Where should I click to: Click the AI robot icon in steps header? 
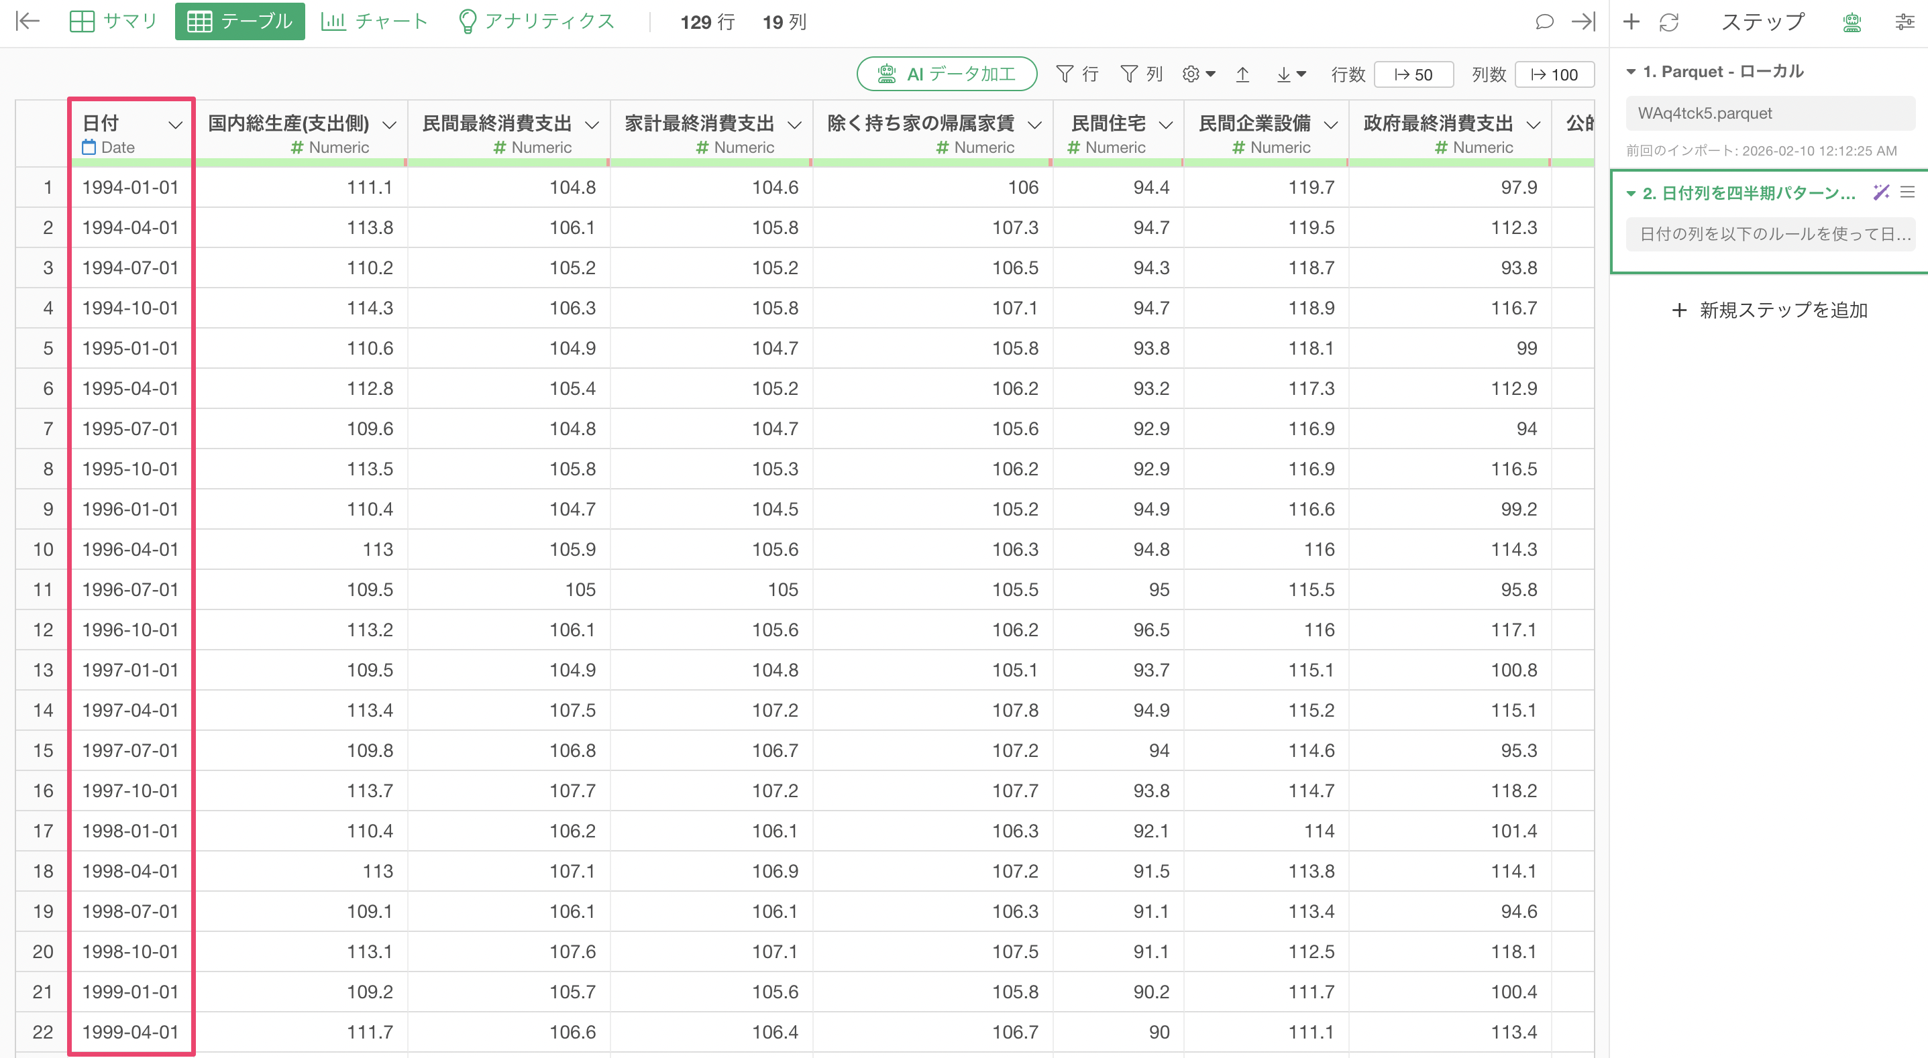[x=1852, y=21]
